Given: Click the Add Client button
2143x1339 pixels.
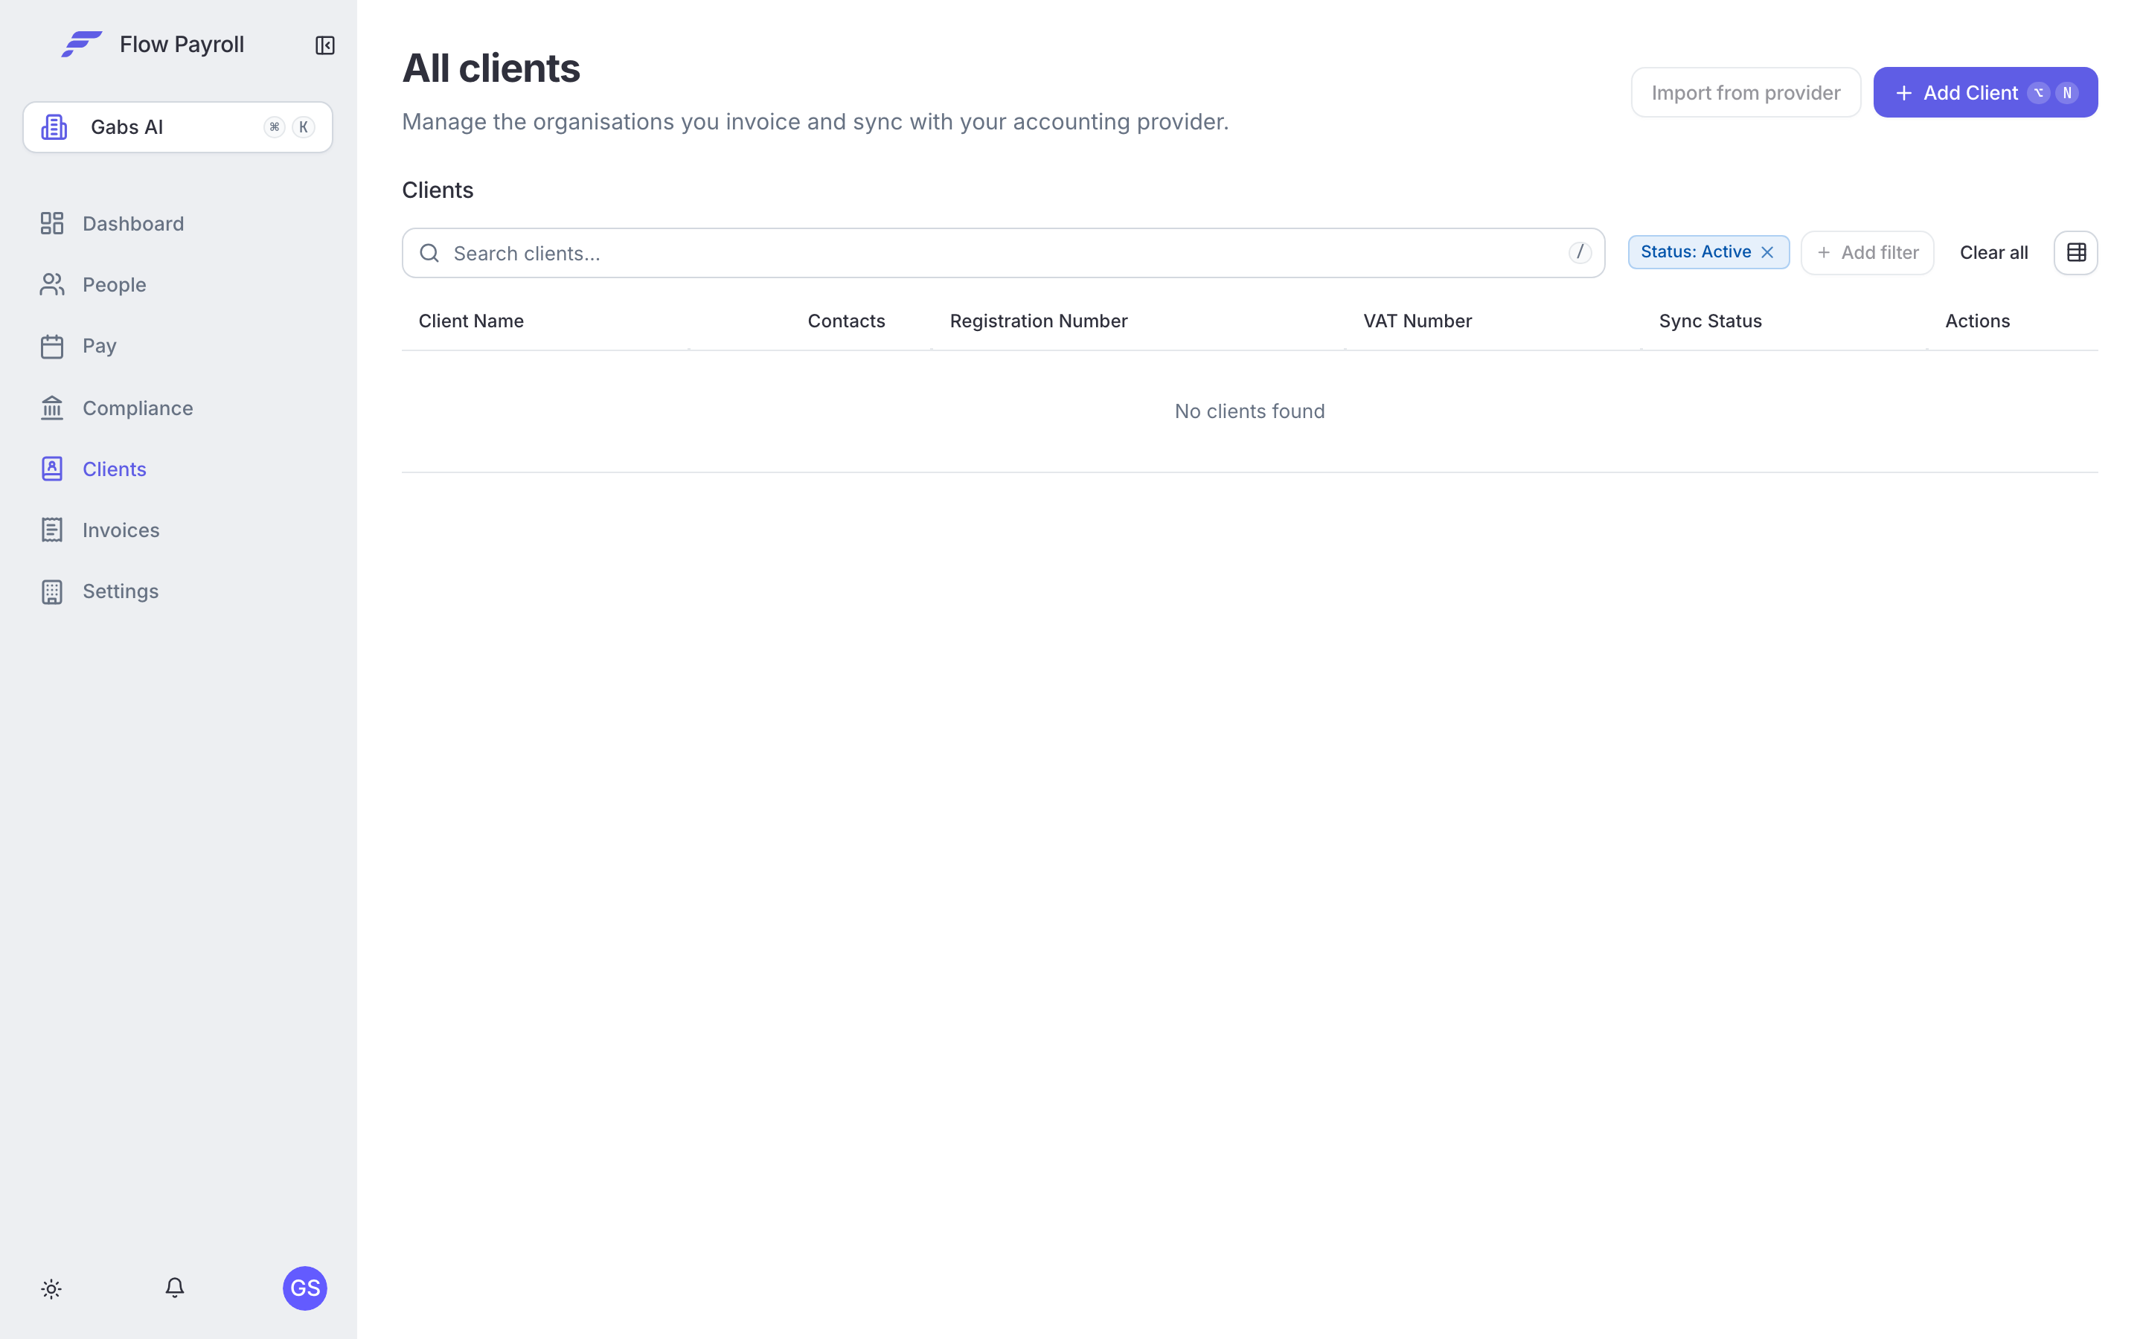Looking at the screenshot, I should (x=1985, y=92).
